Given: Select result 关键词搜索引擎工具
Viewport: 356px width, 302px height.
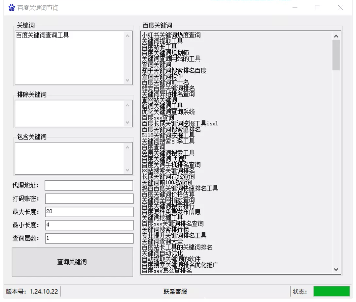Looking at the screenshot, I should (168, 141).
